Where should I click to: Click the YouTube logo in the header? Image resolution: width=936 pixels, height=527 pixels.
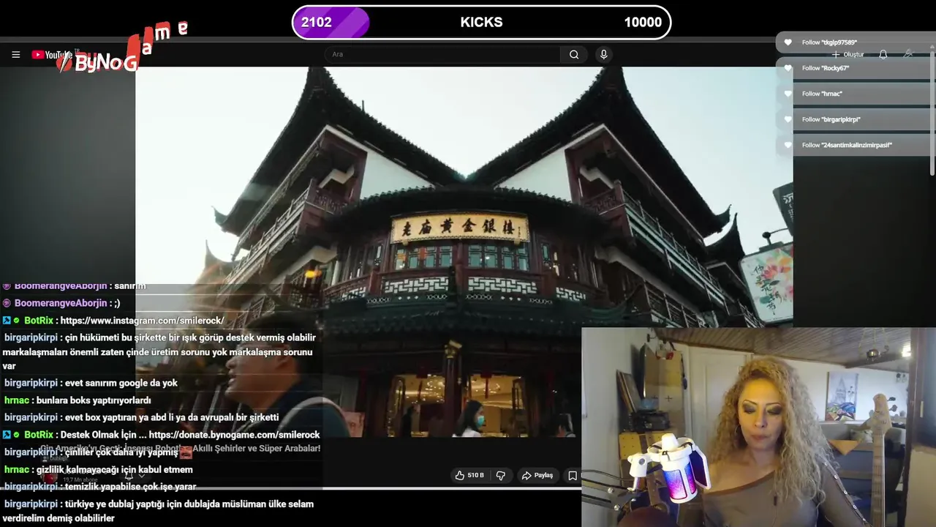pyautogui.click(x=52, y=55)
